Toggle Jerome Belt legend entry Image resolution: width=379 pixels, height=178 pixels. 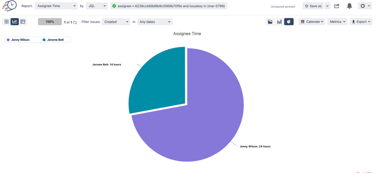click(x=53, y=40)
